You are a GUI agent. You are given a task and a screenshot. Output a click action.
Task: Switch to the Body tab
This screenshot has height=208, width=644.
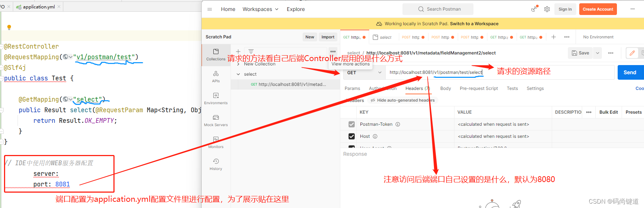coord(445,88)
